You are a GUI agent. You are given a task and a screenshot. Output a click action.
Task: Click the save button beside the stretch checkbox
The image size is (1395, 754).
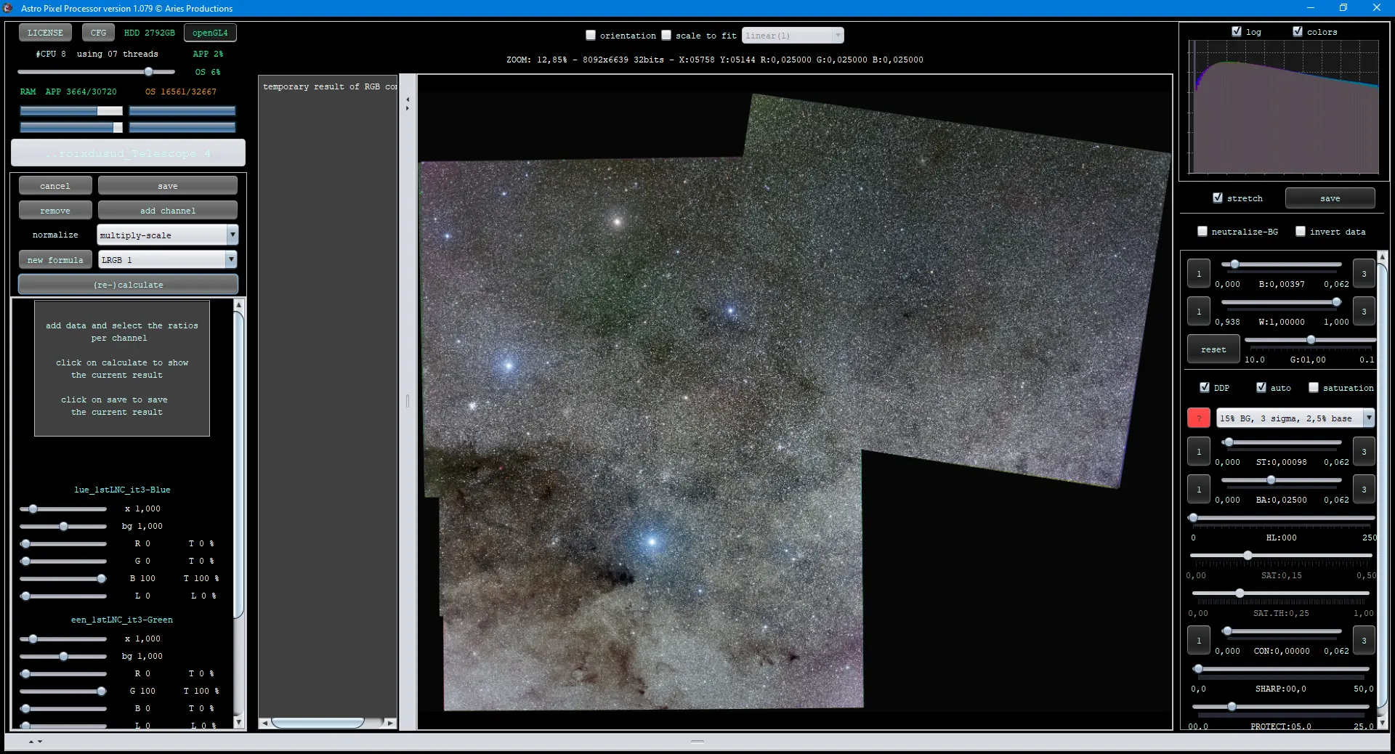1330,198
